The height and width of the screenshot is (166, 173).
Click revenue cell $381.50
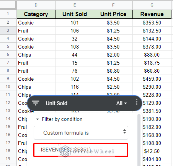pos(157,111)
